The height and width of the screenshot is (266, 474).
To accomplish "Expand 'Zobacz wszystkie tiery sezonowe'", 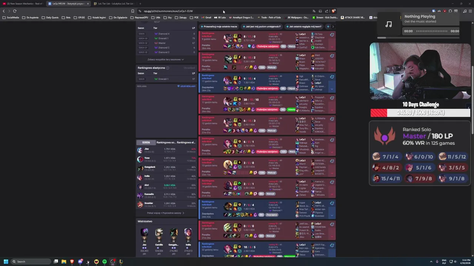I will 166,59.
